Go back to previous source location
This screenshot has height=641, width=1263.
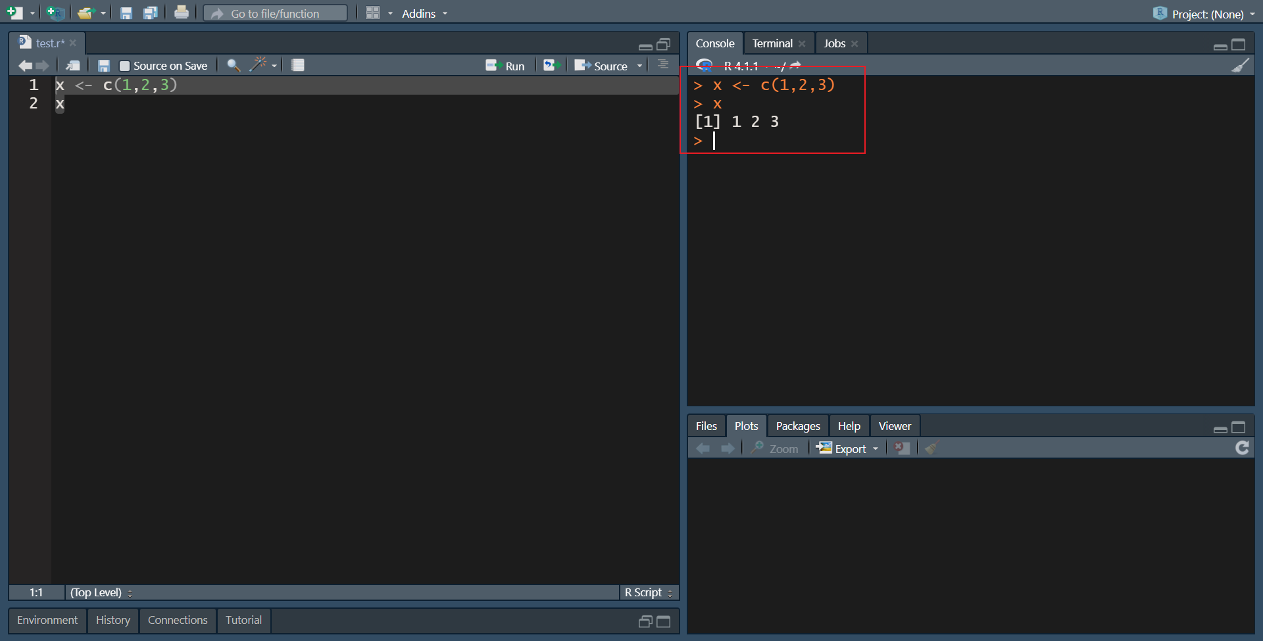pos(25,66)
